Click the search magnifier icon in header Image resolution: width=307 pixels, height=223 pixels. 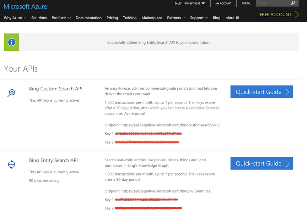[293, 3]
